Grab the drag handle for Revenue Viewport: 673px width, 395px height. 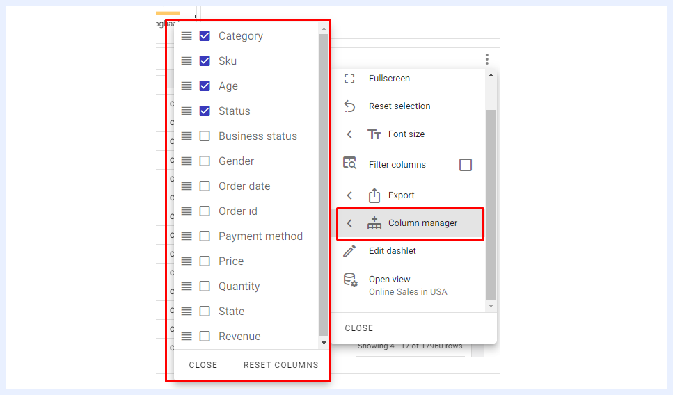pos(187,337)
